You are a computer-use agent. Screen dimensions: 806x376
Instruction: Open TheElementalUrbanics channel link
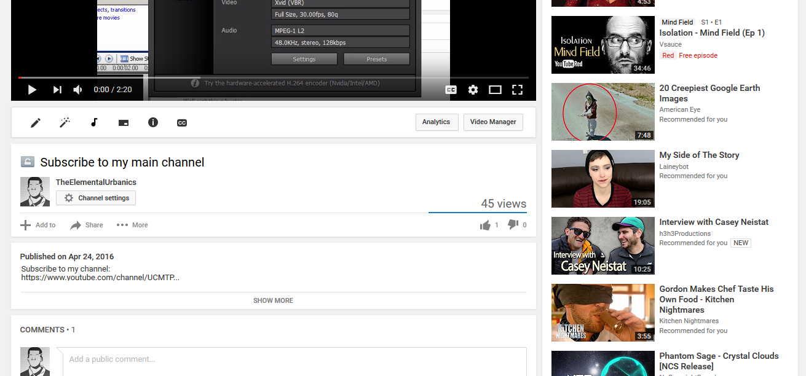click(x=96, y=182)
